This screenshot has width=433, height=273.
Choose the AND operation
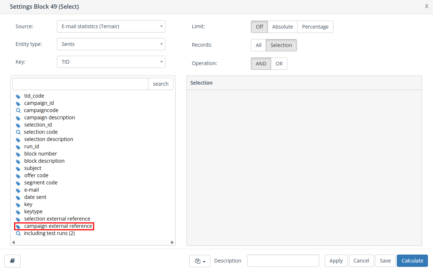pos(261,64)
